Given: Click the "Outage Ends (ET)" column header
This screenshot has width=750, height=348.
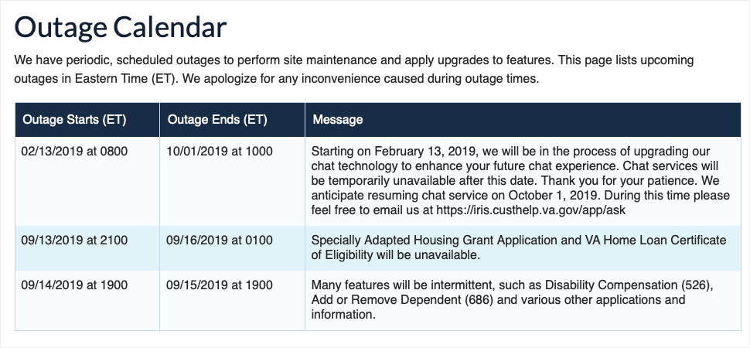Looking at the screenshot, I should (x=216, y=120).
